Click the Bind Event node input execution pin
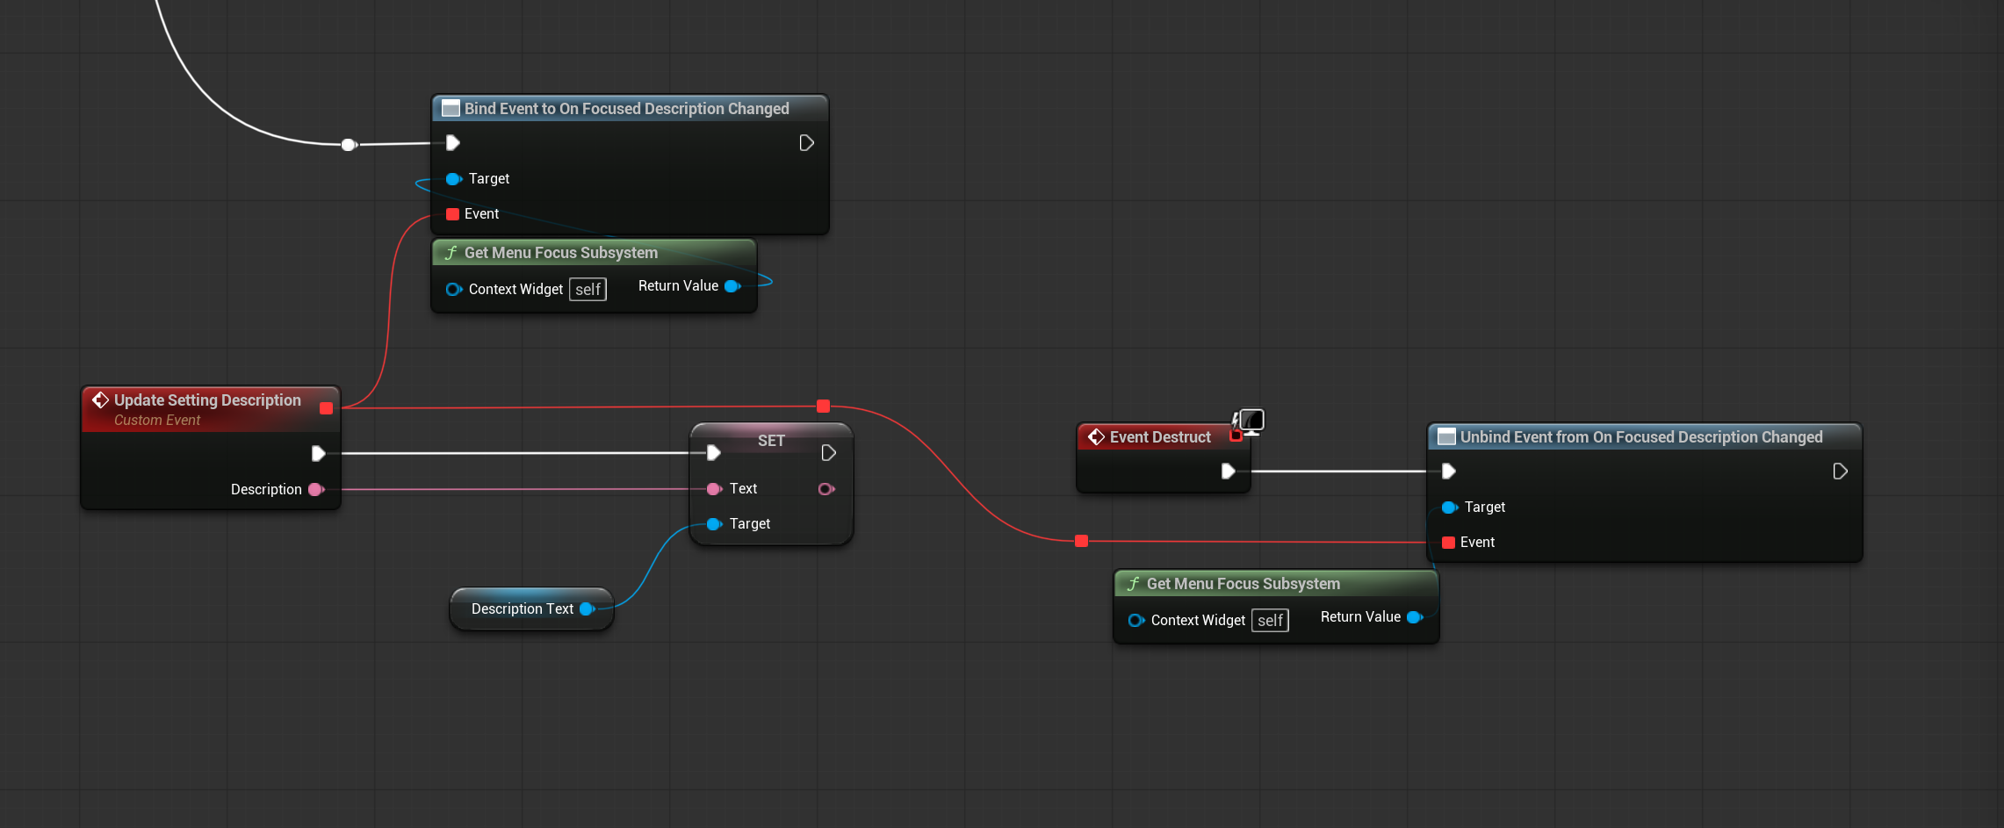The image size is (2004, 828). 453,142
